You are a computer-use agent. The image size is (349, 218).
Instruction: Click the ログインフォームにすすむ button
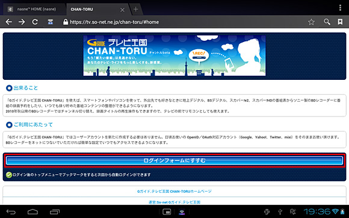(x=174, y=160)
